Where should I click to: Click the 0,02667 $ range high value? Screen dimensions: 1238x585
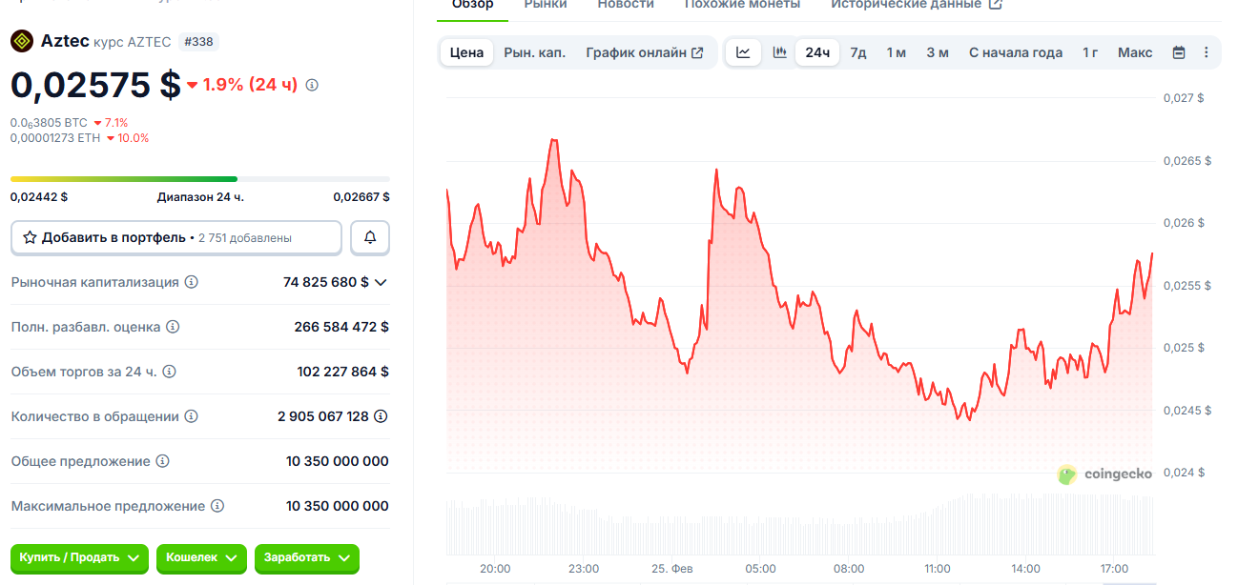[361, 197]
